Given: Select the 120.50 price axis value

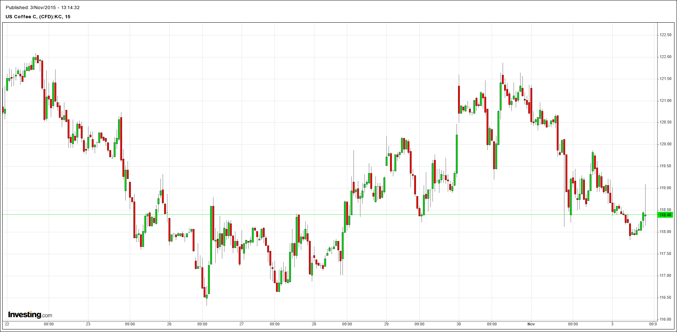Looking at the screenshot, I should (x=665, y=122).
